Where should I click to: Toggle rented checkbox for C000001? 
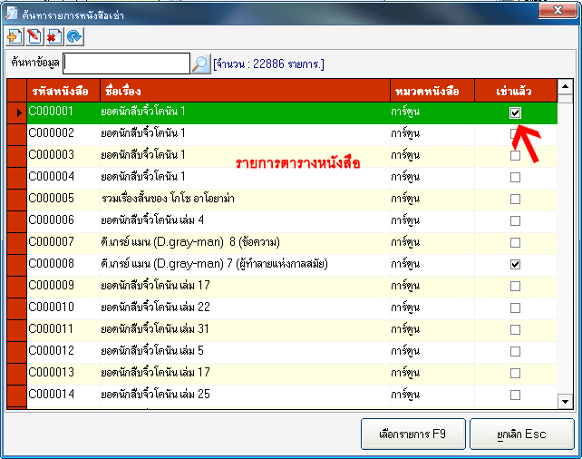[515, 112]
